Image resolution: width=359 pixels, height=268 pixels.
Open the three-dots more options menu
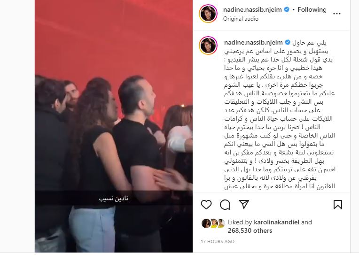click(337, 14)
